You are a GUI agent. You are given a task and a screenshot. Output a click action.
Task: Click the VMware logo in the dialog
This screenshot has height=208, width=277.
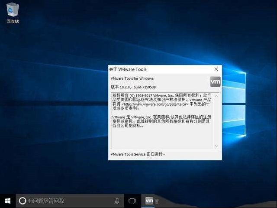pos(216,82)
